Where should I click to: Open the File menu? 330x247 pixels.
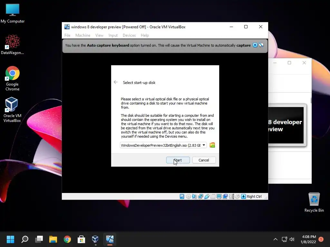pyautogui.click(x=67, y=35)
